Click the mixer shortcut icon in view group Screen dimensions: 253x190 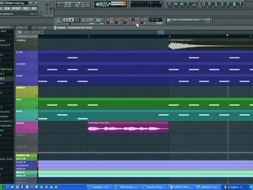(x=194, y=4)
